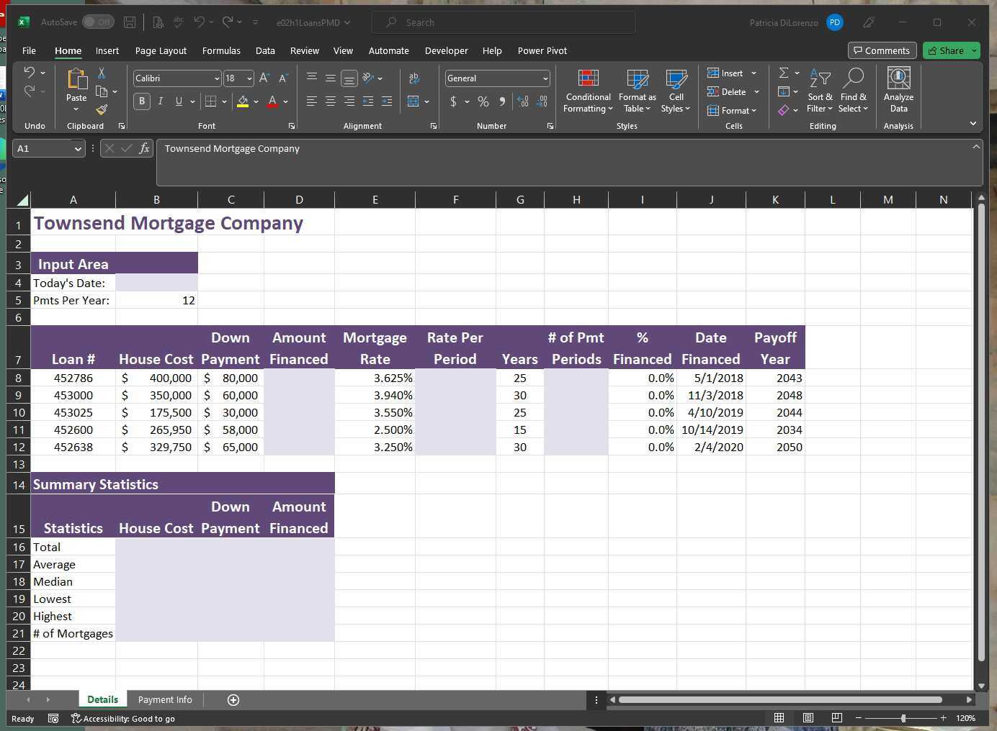Open the General number format dropdown

[545, 78]
